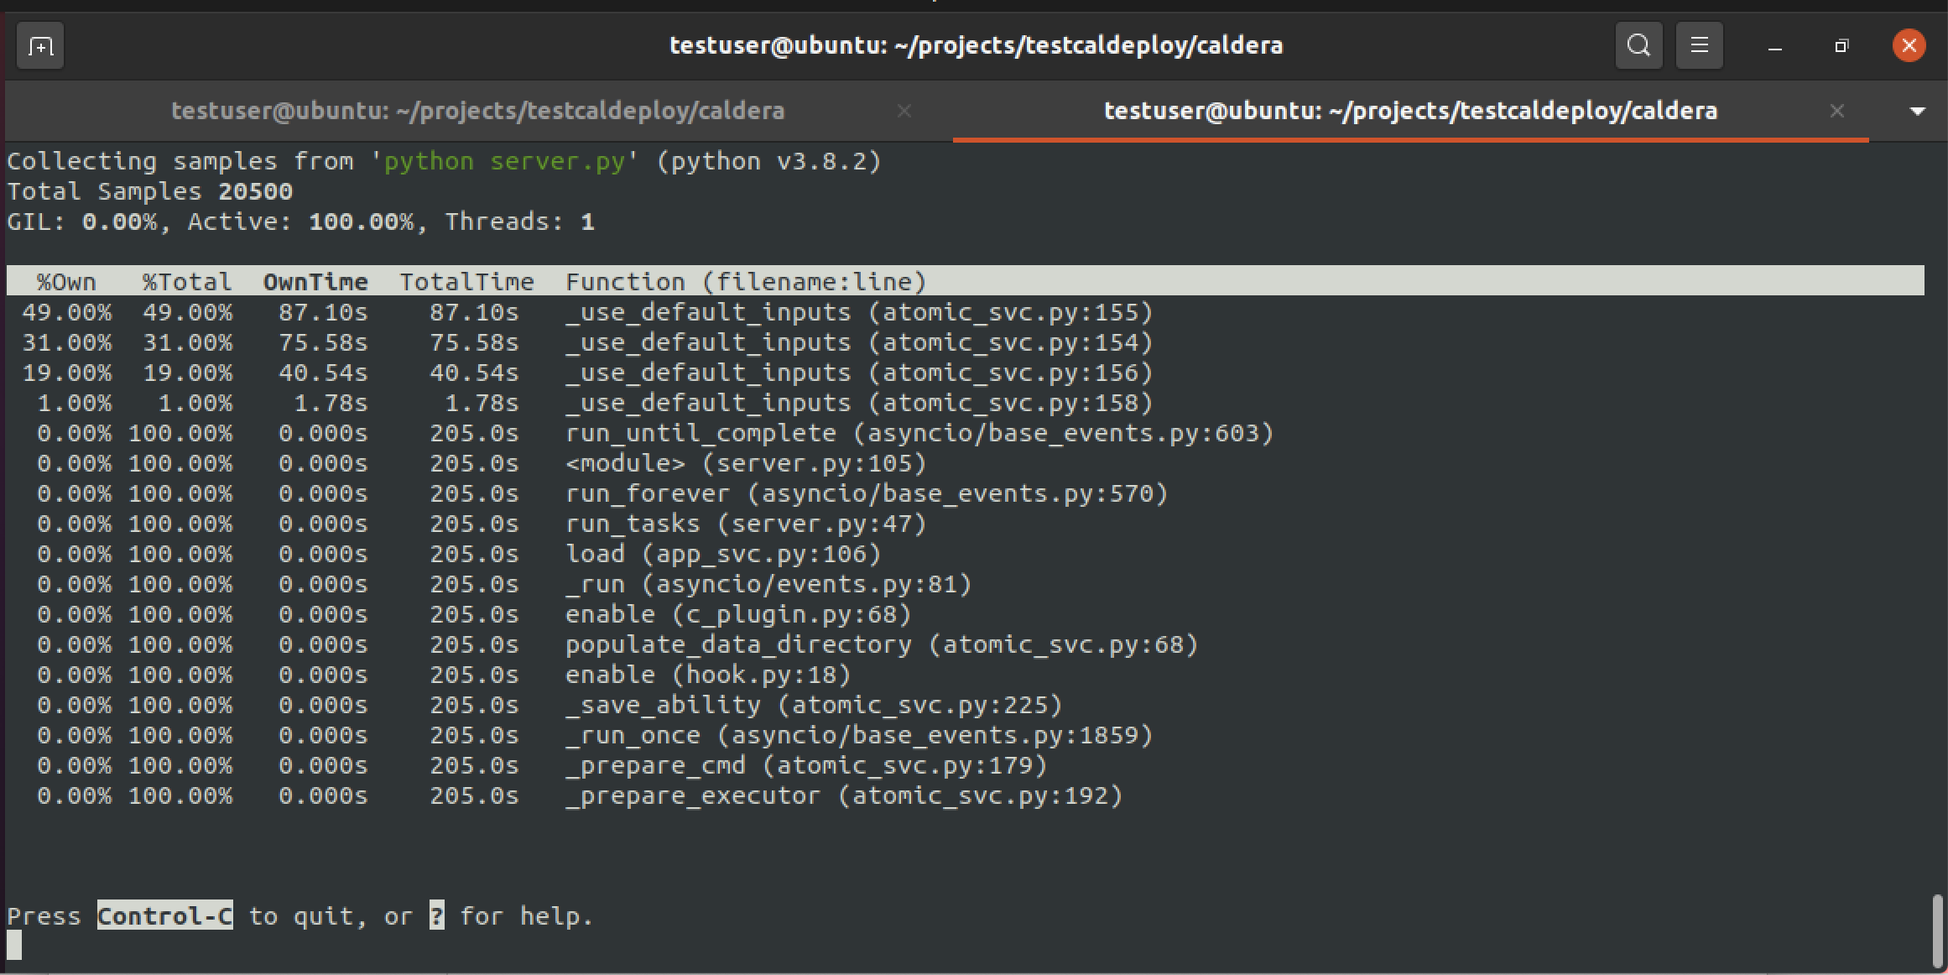Close the left inactive terminal tab
The image size is (1948, 975).
904,110
